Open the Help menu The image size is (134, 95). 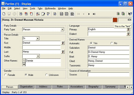71,8
